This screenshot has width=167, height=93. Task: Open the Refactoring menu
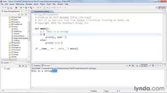click(20, 4)
